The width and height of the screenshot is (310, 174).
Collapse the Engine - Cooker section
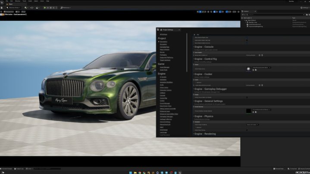tap(194, 74)
